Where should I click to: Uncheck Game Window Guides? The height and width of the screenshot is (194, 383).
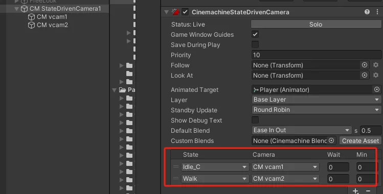click(255, 34)
